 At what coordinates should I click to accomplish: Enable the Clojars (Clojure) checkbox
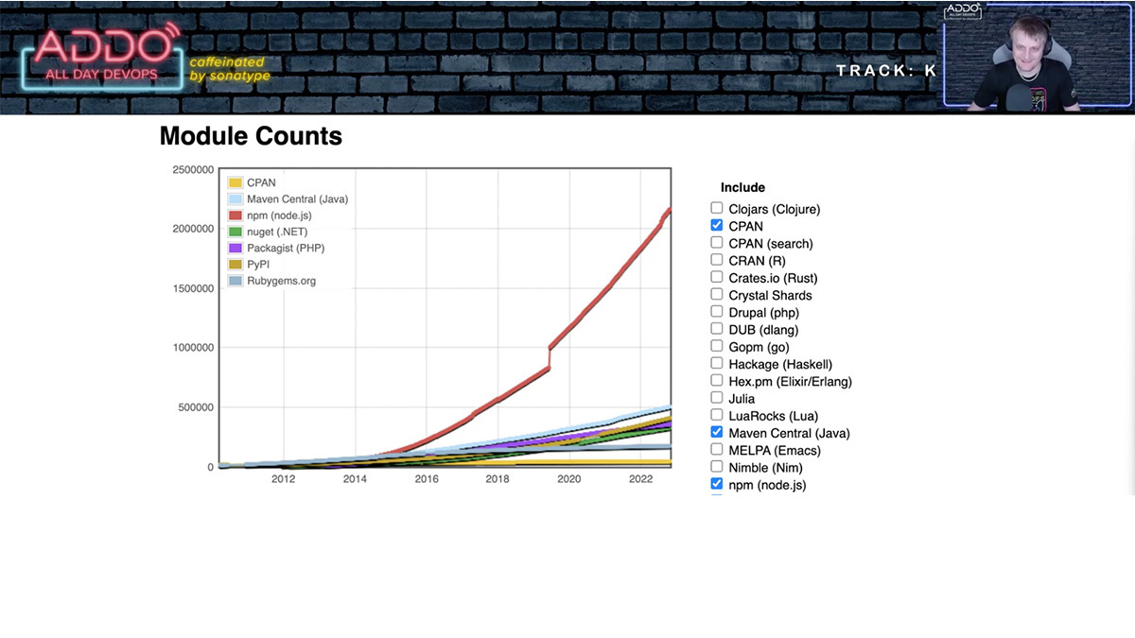(717, 209)
